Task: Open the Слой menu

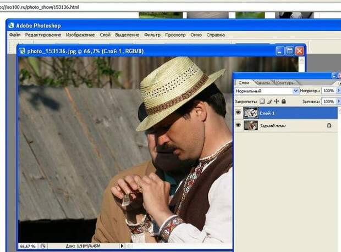Action: pos(105,35)
